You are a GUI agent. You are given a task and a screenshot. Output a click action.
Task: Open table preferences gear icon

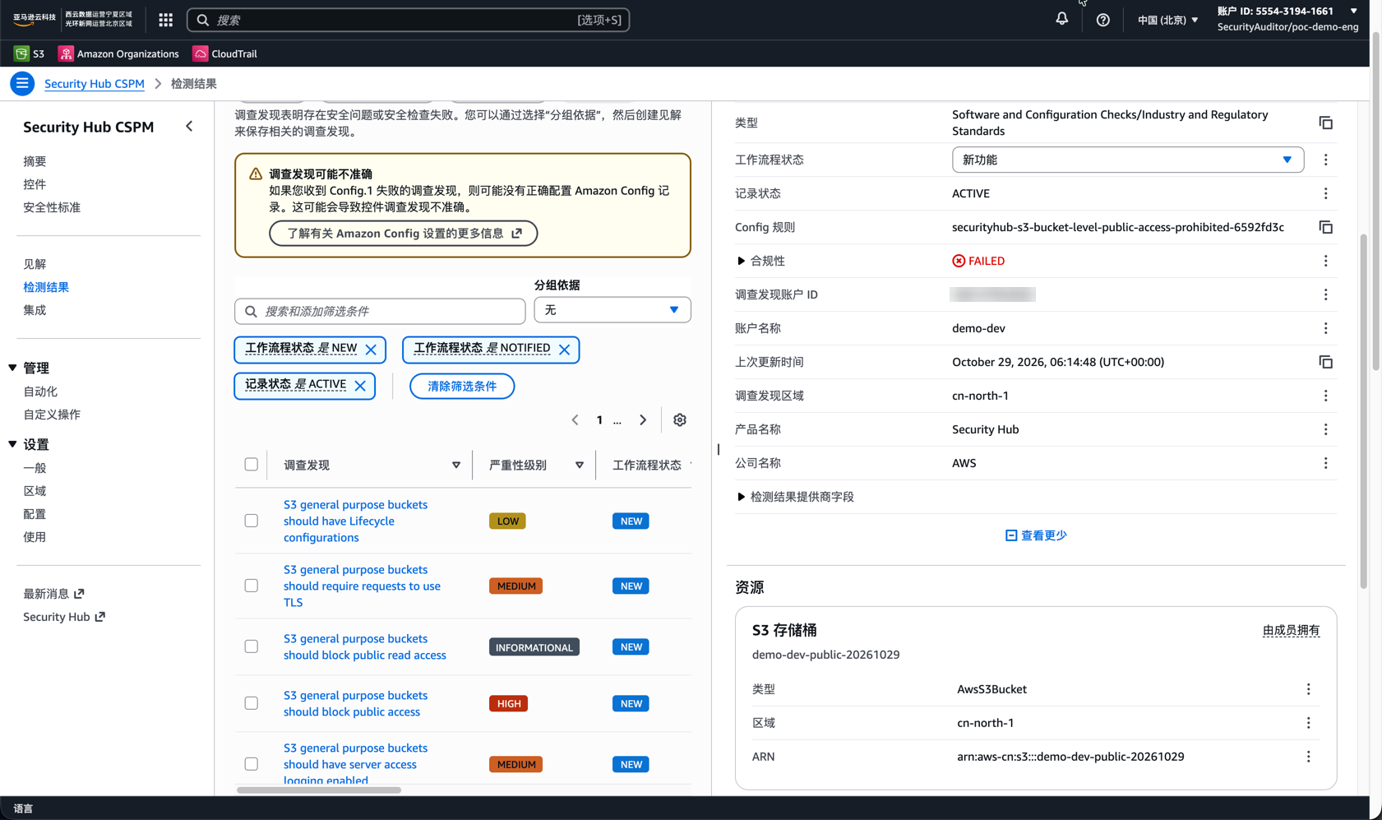[680, 420]
